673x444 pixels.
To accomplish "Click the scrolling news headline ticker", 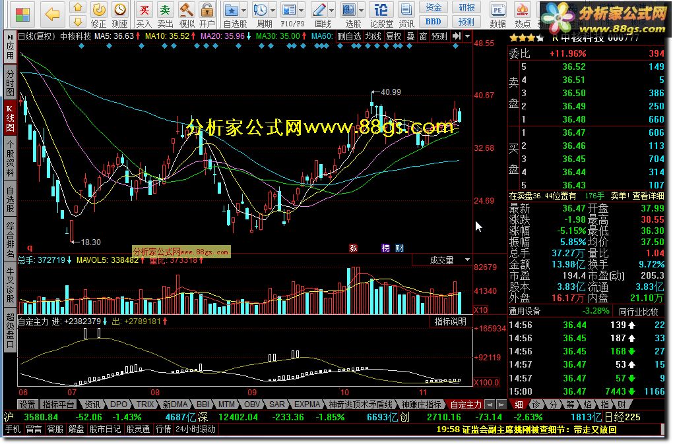I will [x=527, y=429].
